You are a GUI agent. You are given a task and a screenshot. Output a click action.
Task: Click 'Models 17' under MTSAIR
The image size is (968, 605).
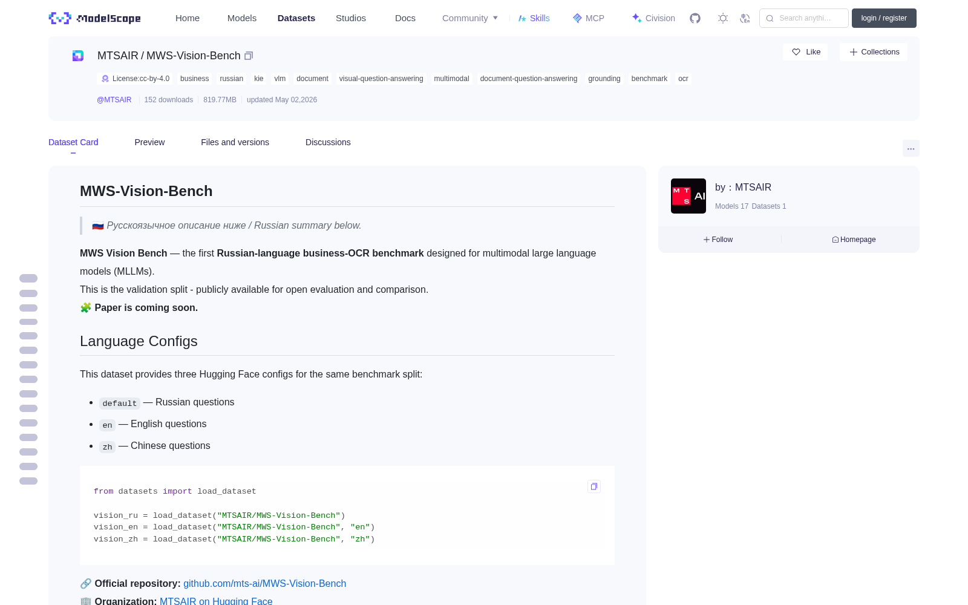(731, 206)
